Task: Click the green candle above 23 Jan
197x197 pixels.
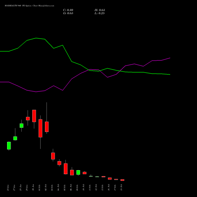Action: pos(9,145)
